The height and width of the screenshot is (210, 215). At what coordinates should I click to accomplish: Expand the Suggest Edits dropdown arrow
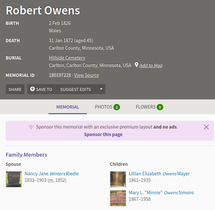pos(101,89)
